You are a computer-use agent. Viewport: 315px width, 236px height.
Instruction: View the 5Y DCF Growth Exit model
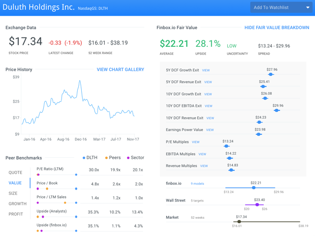(x=206, y=70)
